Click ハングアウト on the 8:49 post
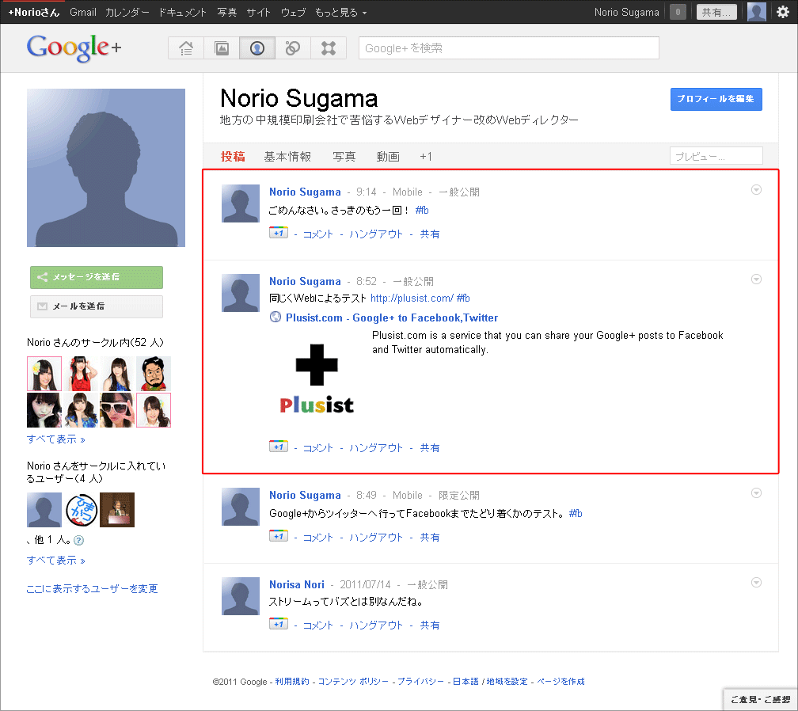Screen dimensions: 798x711 (375, 537)
